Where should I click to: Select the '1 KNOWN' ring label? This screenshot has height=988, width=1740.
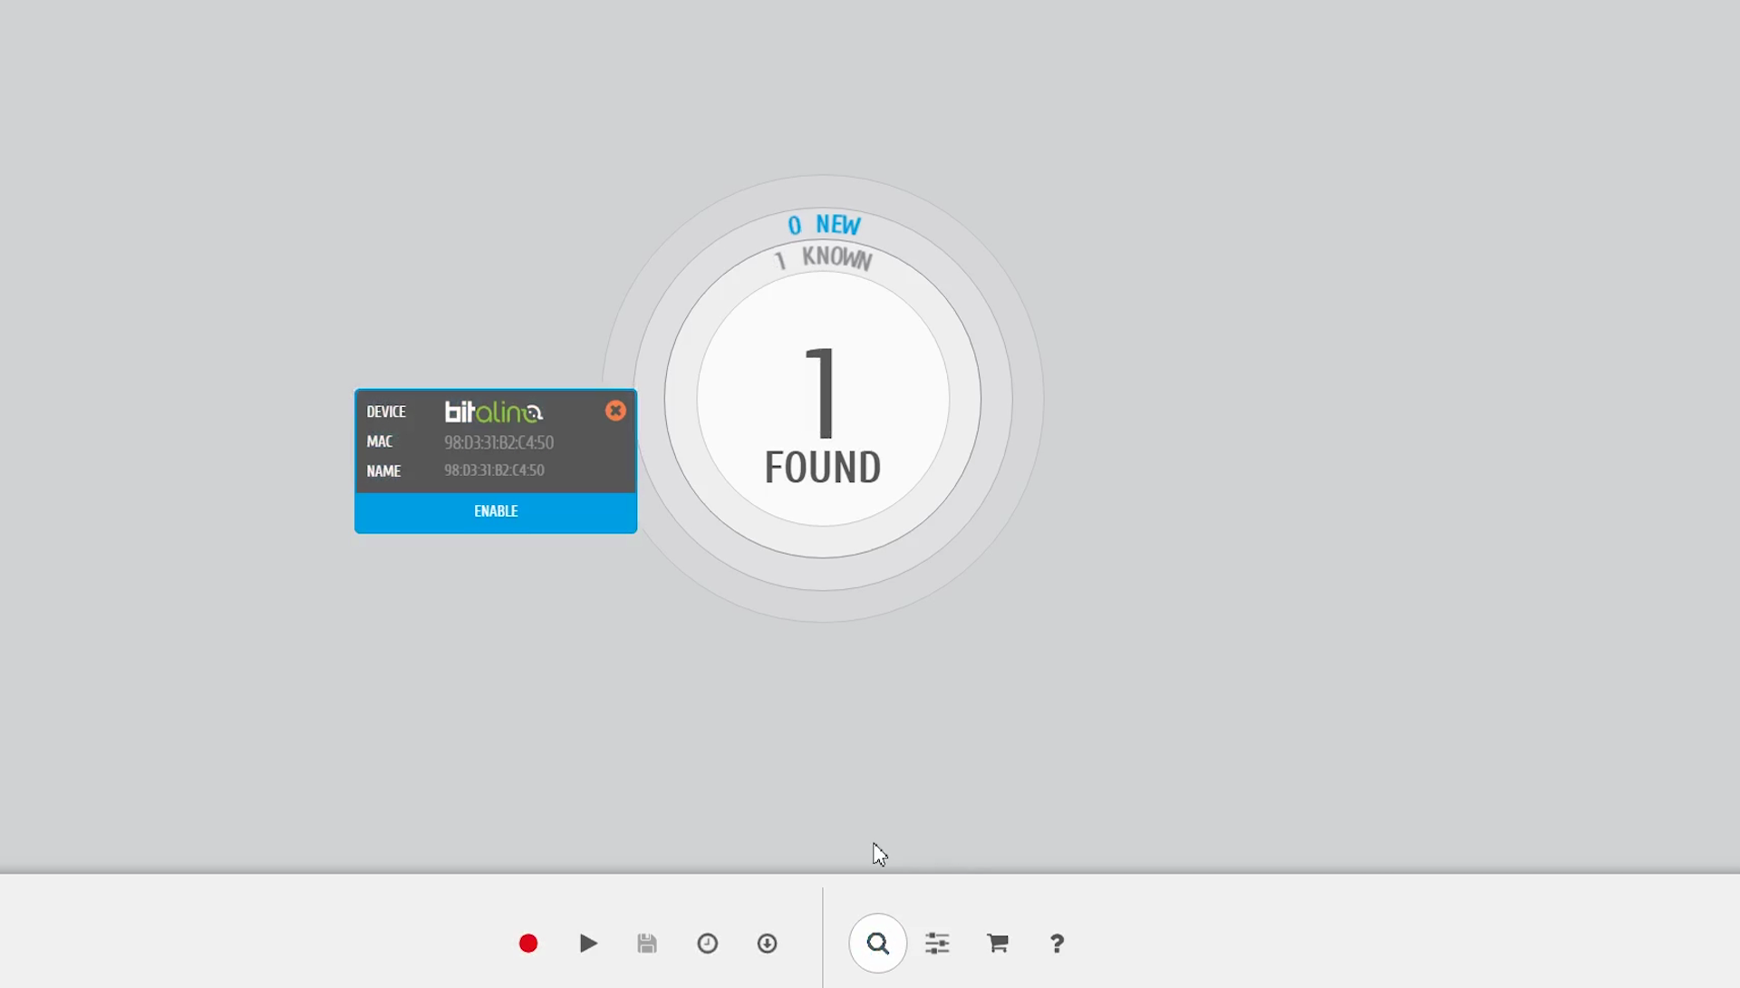click(x=824, y=258)
